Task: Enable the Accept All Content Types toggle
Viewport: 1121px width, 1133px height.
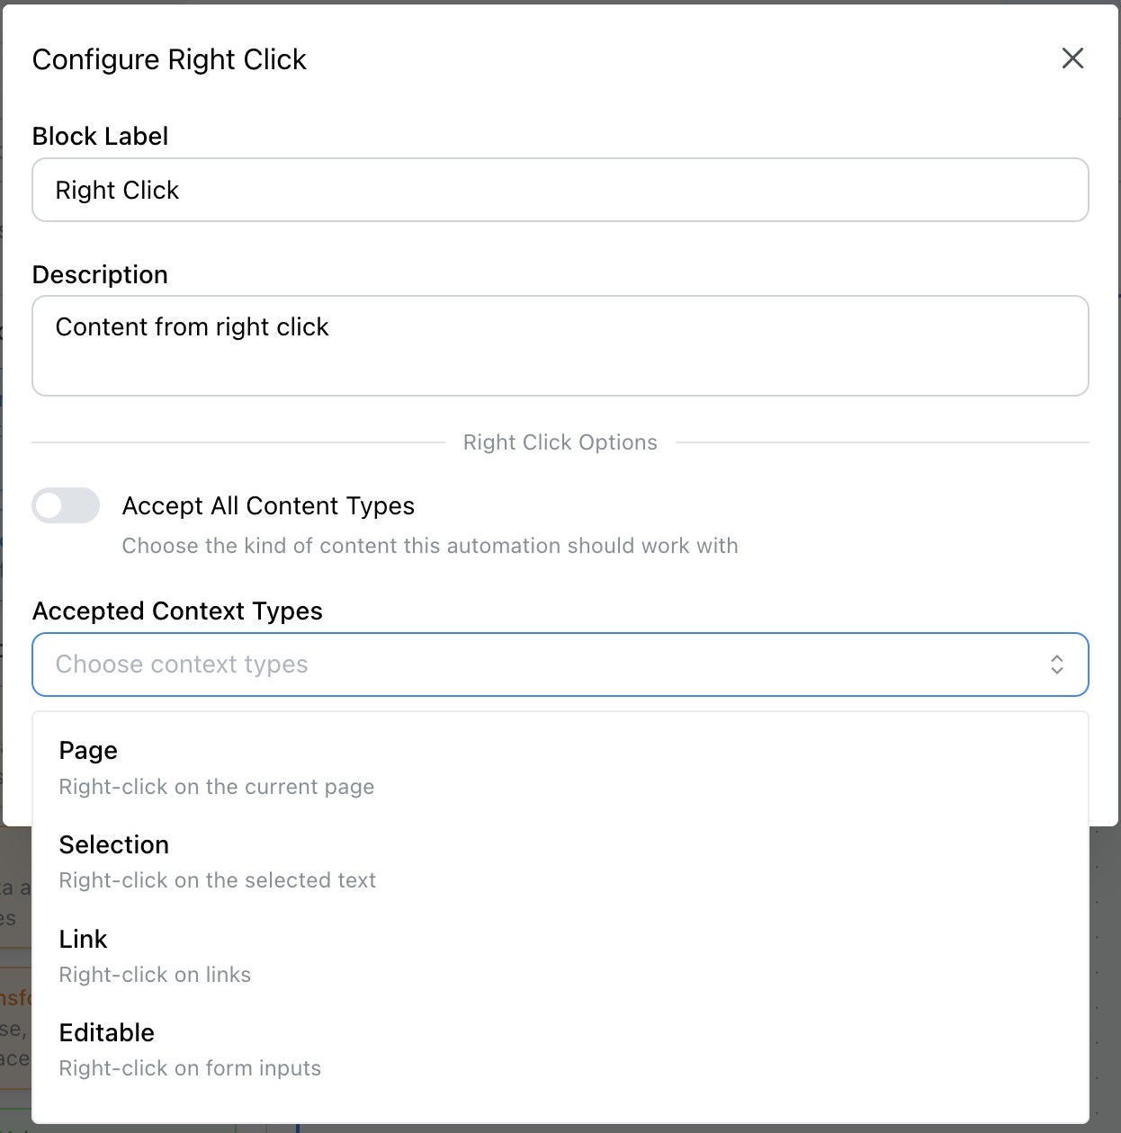Action: (x=66, y=505)
